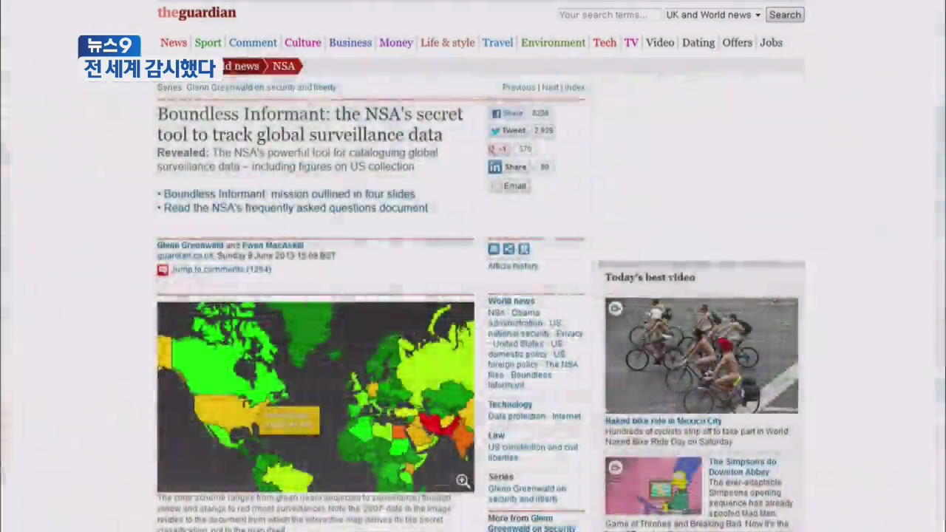Open the Offers tab
The image size is (946, 532).
click(737, 43)
